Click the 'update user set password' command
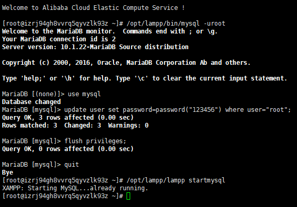 click(177, 110)
